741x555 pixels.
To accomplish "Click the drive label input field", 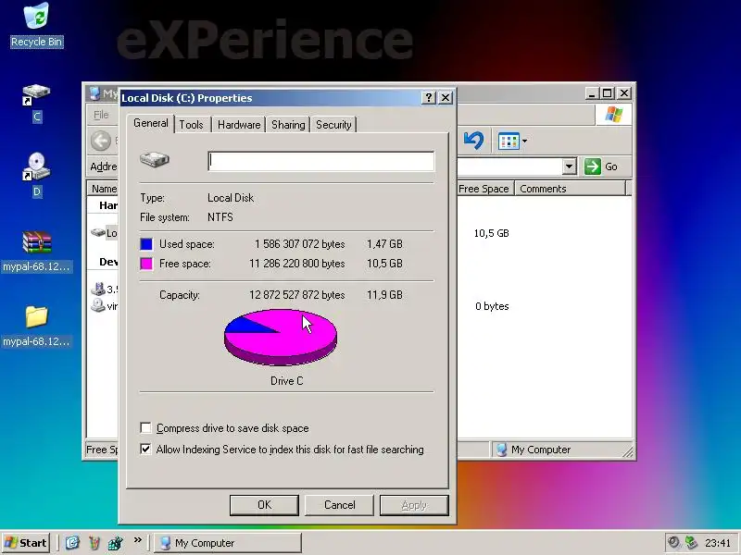I will (x=320, y=161).
